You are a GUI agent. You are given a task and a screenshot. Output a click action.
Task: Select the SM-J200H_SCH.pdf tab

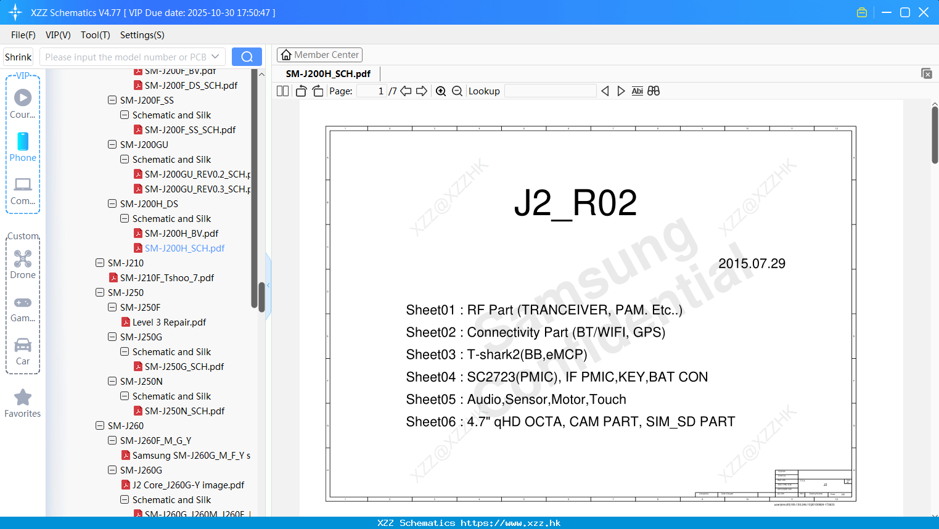tap(328, 73)
